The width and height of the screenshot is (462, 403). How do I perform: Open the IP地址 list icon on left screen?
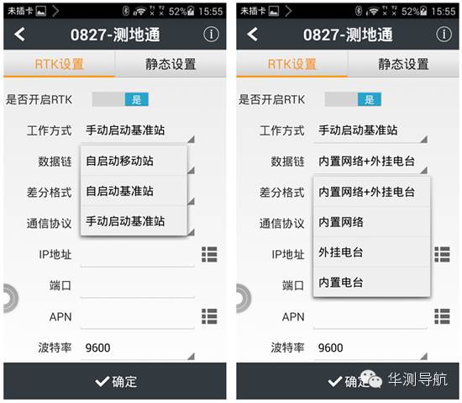(x=209, y=254)
